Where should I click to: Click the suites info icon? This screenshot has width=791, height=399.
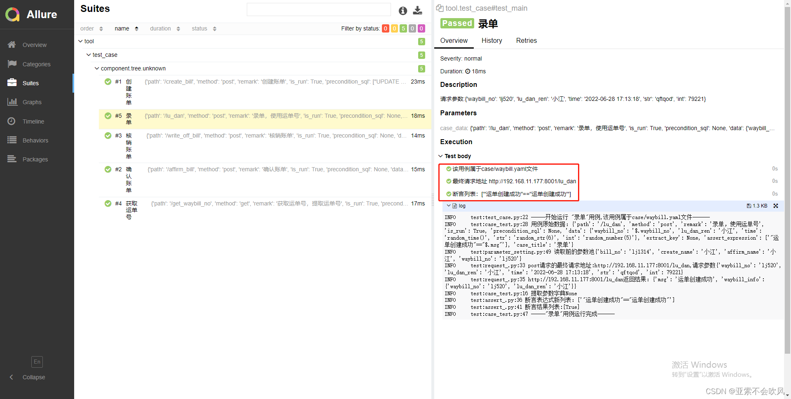403,11
